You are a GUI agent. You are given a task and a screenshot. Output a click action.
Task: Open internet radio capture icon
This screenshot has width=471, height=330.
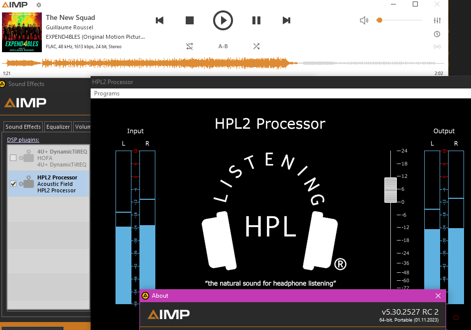coord(437,46)
